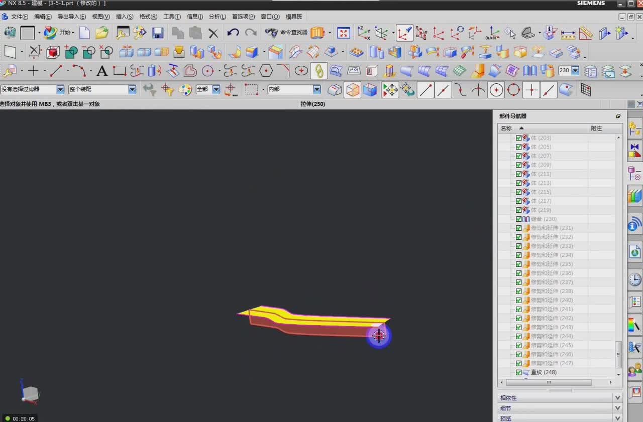This screenshot has height=422, width=643.
Task: Toggle the end point snap option
Action: [426, 90]
